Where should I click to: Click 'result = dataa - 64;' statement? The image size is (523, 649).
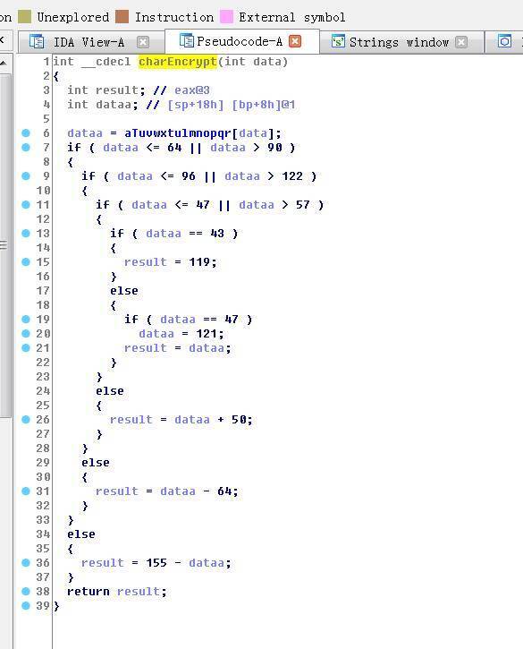click(167, 491)
